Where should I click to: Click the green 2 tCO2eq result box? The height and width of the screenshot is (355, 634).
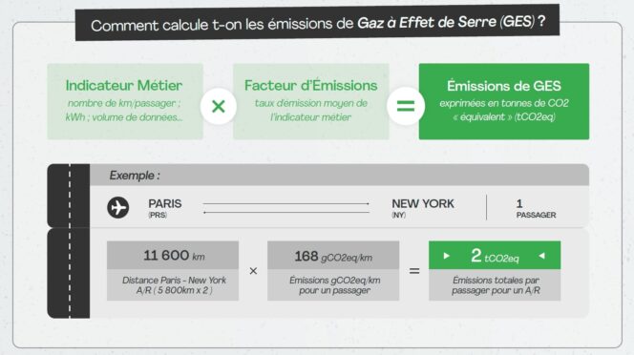click(x=495, y=255)
